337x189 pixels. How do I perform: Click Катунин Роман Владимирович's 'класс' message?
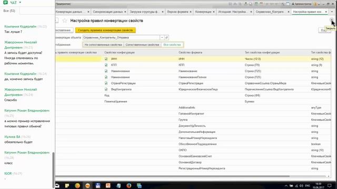coord(8,163)
